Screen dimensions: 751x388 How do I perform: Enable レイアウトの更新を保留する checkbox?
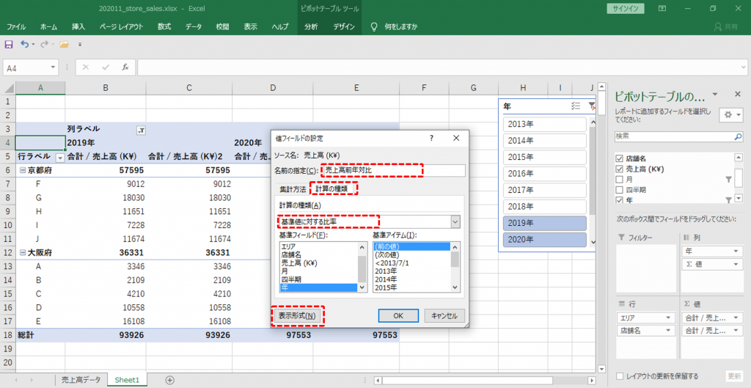pyautogui.click(x=620, y=376)
